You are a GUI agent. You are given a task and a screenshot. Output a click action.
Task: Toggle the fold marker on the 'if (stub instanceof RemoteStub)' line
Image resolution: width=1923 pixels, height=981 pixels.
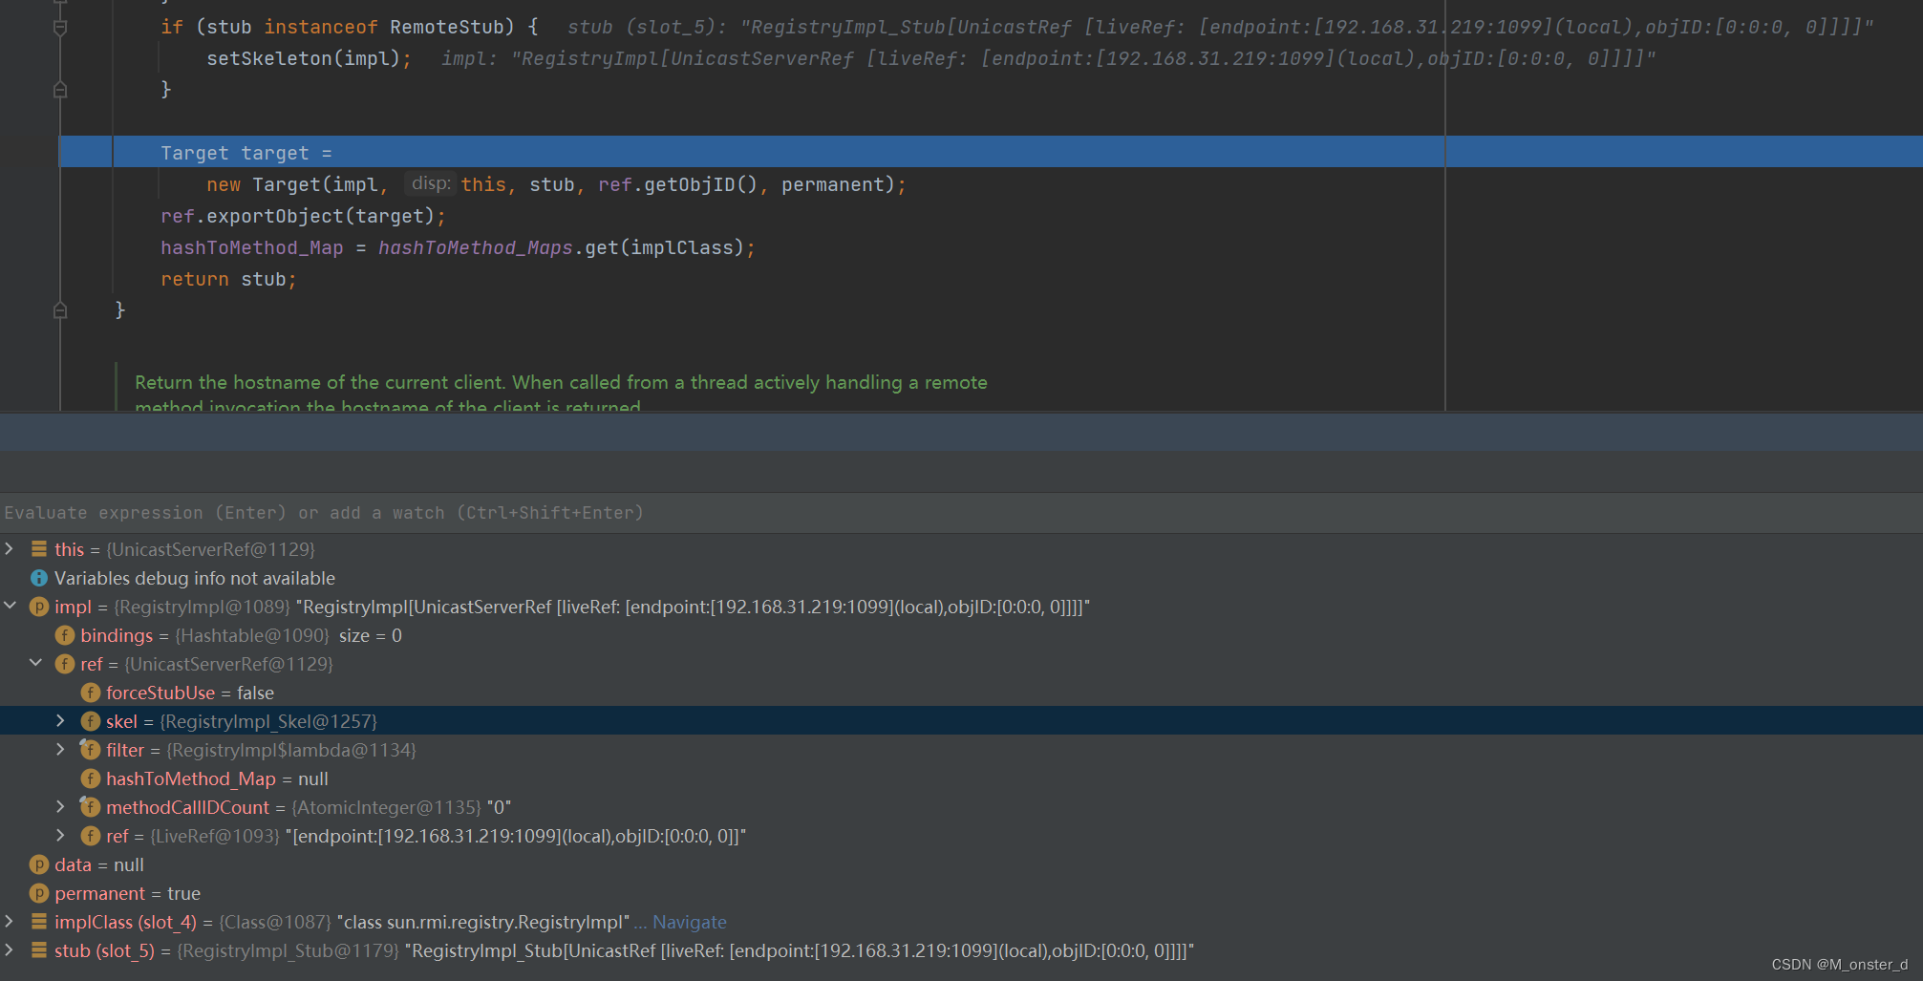[x=60, y=28]
